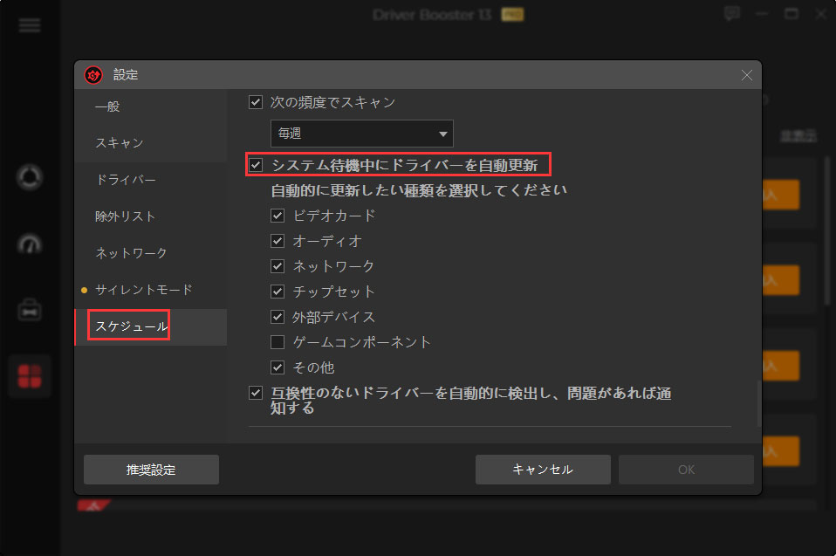Open the speed boost gauge icon in the sidebar
The image size is (836, 556).
click(30, 244)
